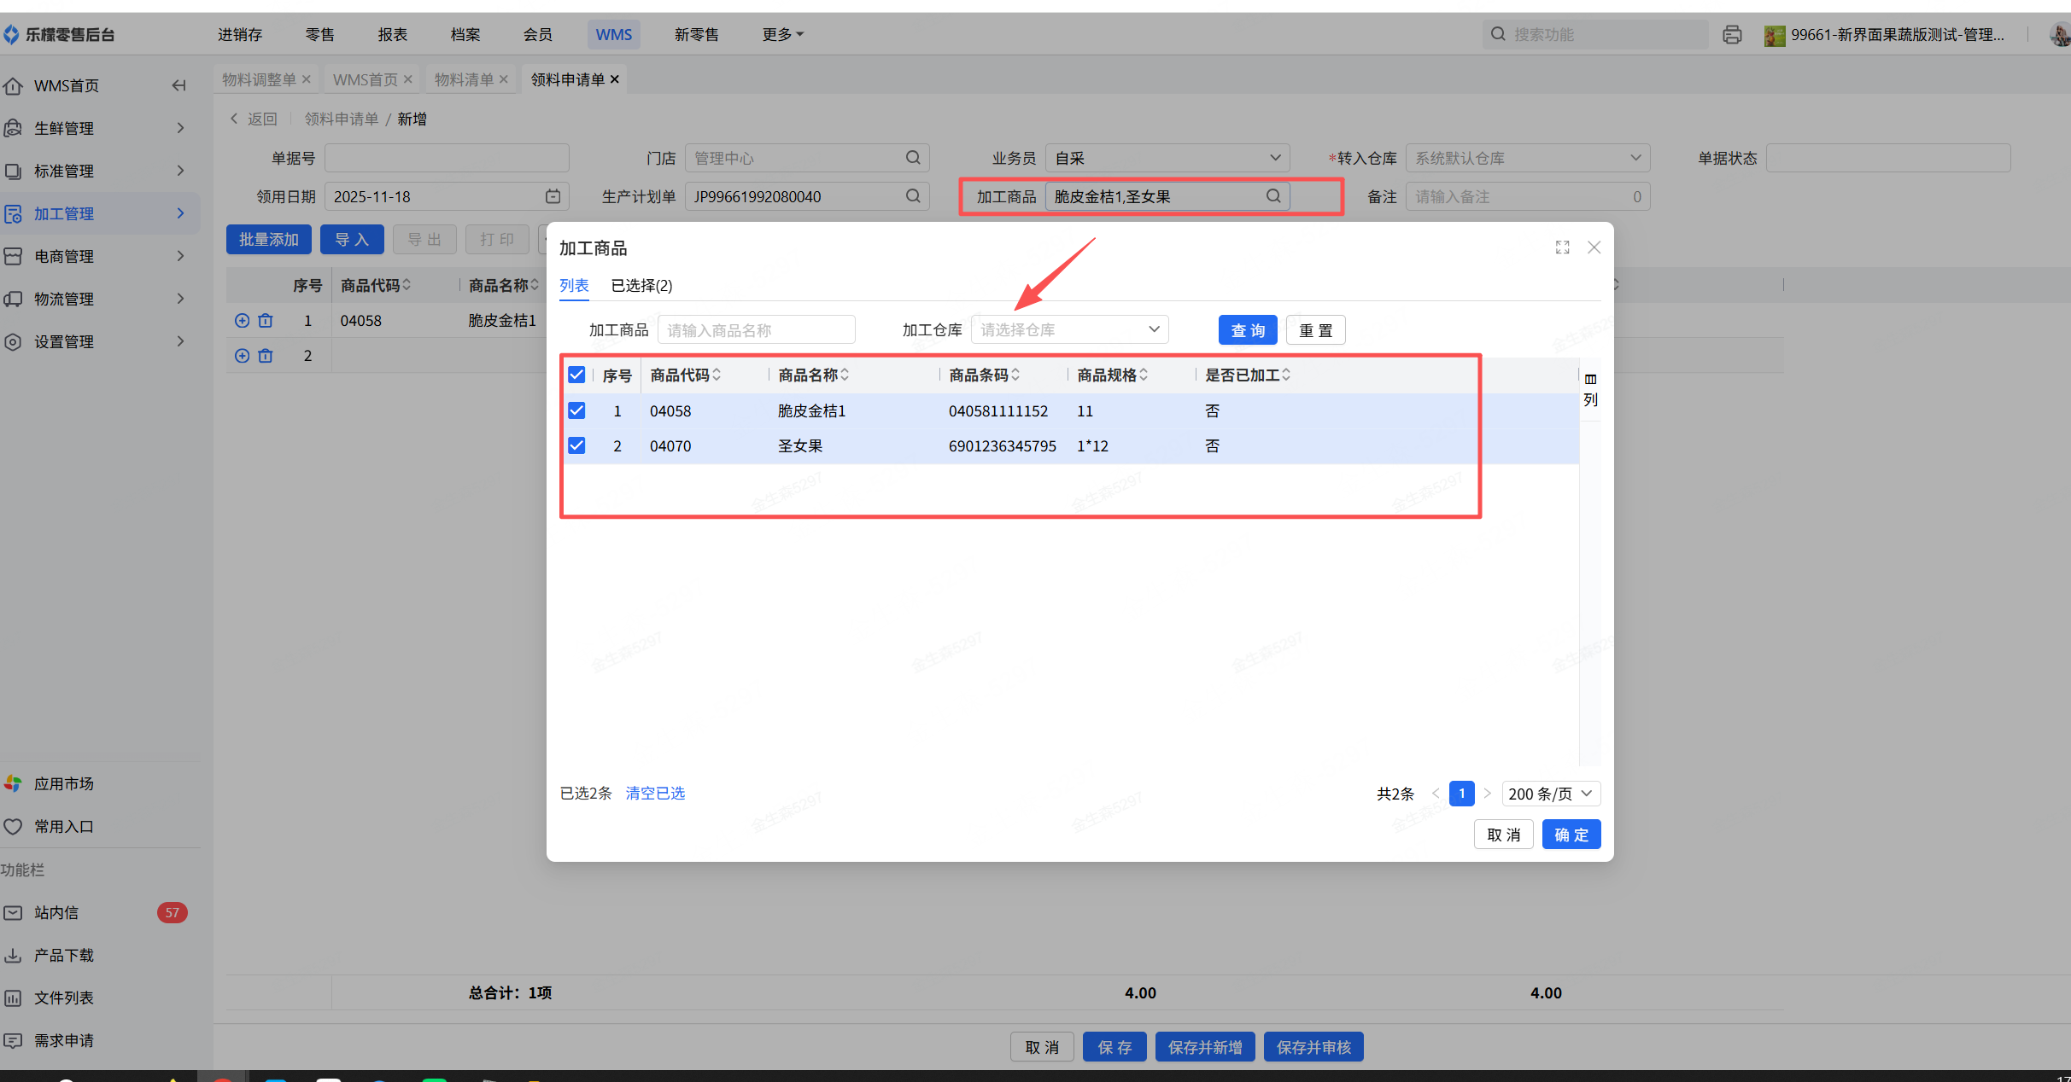
Task: Click the printer icon in top bar
Action: (x=1732, y=35)
